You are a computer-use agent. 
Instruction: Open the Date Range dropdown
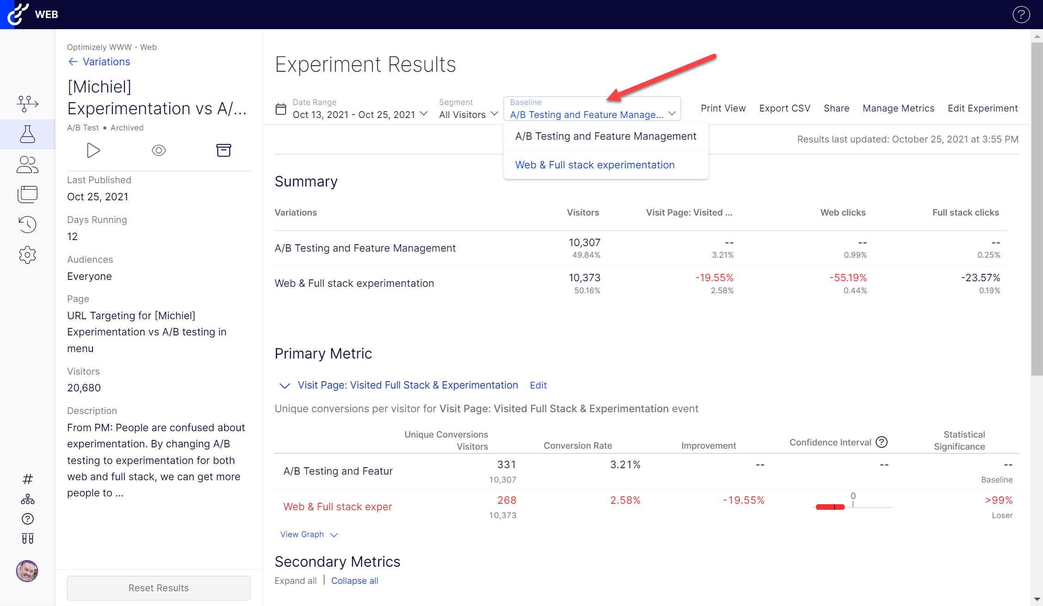(x=360, y=109)
